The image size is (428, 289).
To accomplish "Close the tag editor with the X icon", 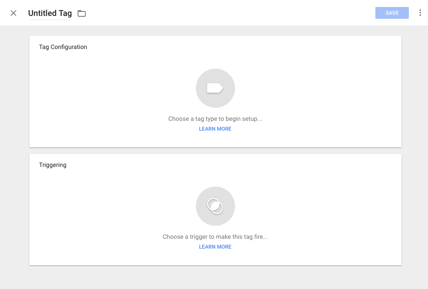I will tap(13, 13).
